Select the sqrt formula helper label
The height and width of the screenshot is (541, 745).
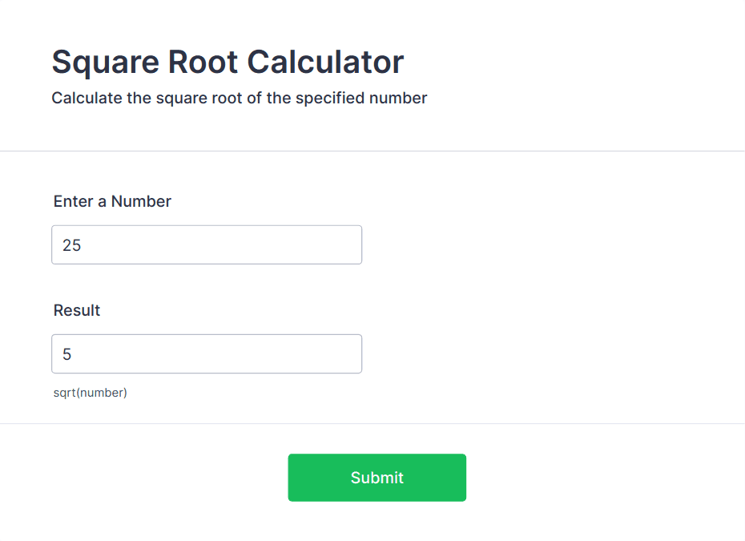90,392
